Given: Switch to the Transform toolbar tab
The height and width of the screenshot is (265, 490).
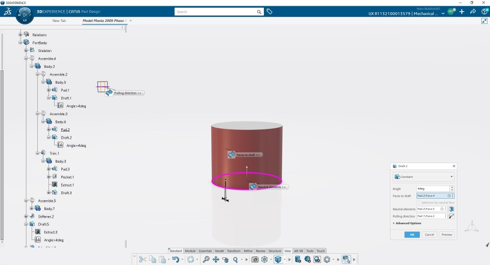Looking at the screenshot, I should pos(234,251).
